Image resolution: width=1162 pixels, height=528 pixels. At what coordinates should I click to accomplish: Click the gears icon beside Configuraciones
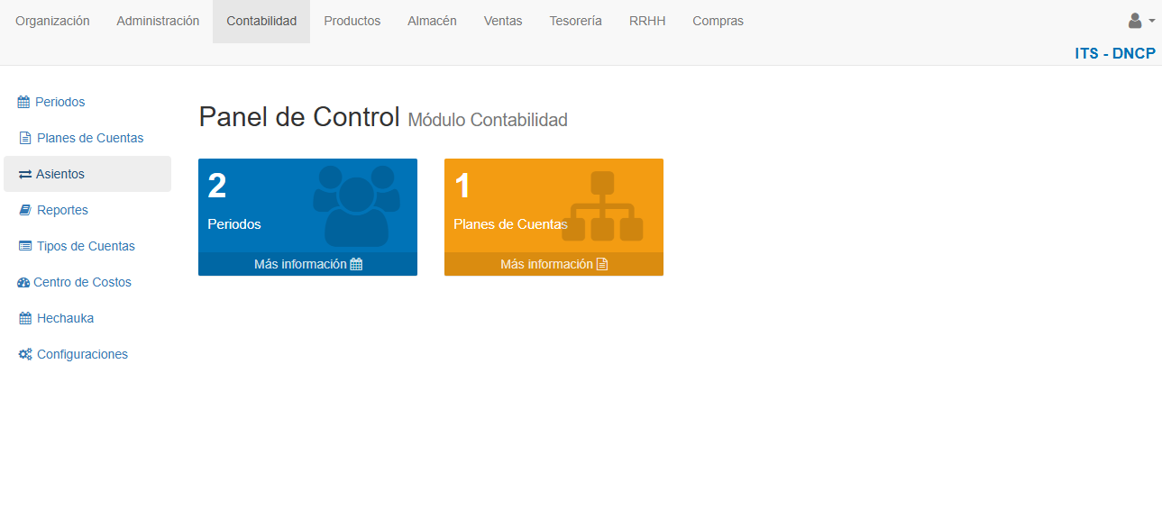point(24,354)
